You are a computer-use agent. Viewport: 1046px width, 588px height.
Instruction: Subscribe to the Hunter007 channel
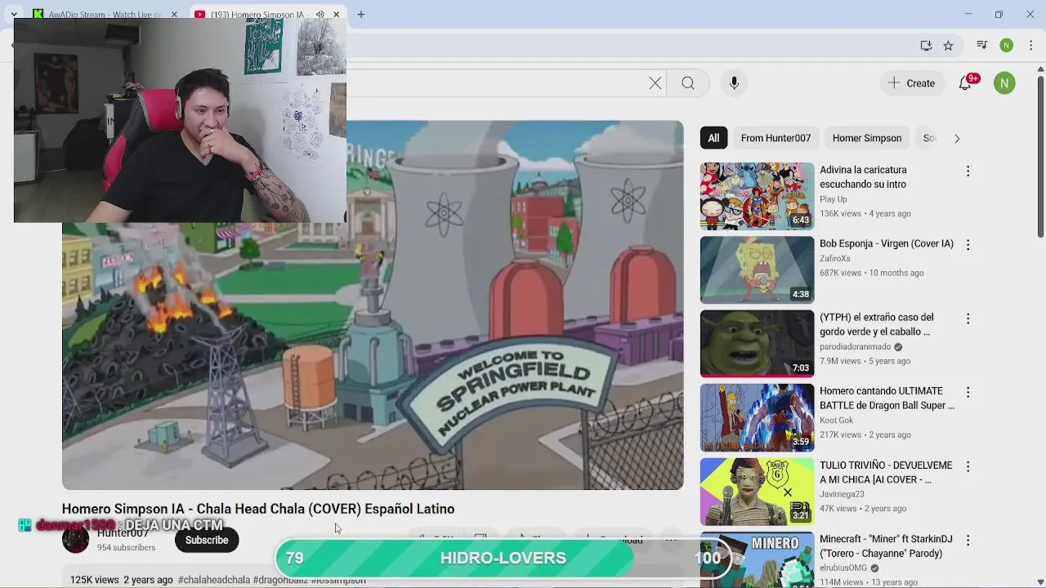coord(207,540)
